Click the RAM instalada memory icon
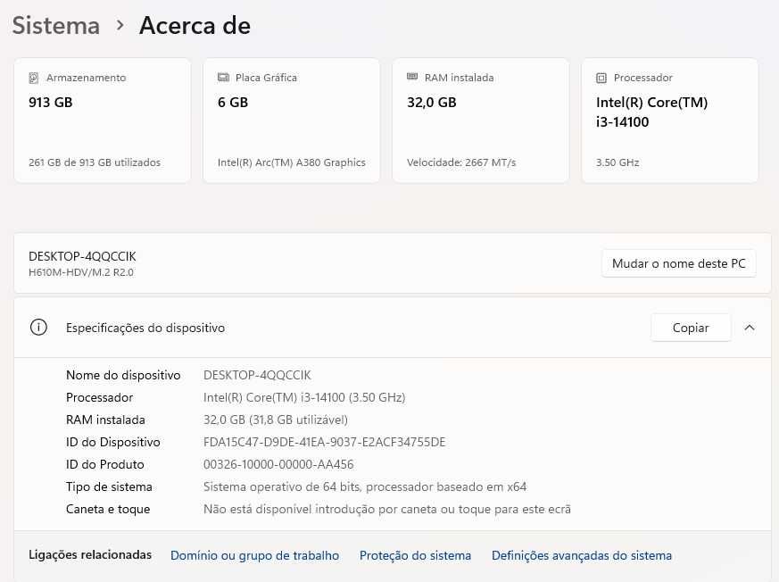 (x=412, y=77)
